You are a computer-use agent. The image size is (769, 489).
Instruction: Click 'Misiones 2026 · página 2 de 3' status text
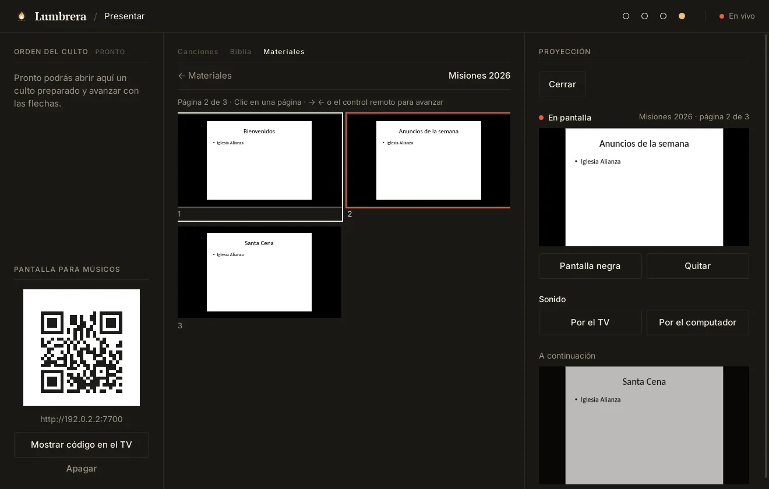[x=694, y=117]
